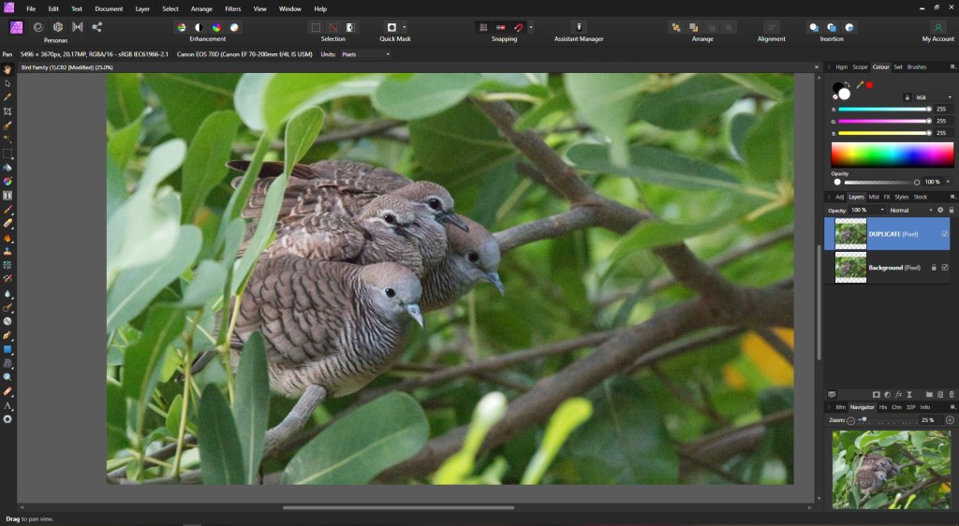Click the Navigator zoom-out minus button
959x526 pixels.
pos(850,420)
